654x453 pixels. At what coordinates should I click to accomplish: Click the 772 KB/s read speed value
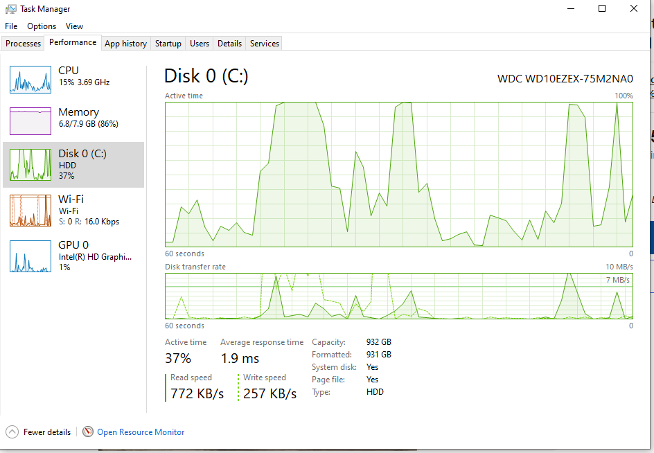click(x=197, y=393)
